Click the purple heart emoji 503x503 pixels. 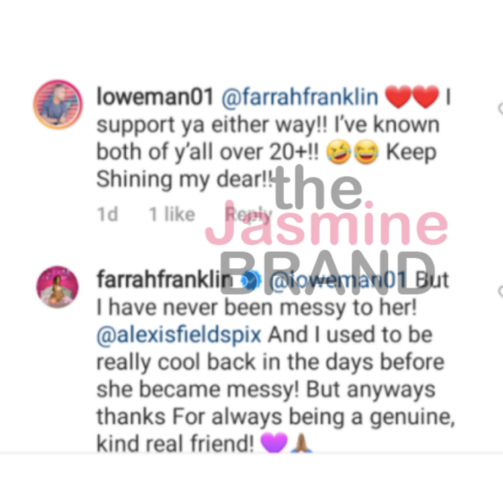click(x=274, y=443)
